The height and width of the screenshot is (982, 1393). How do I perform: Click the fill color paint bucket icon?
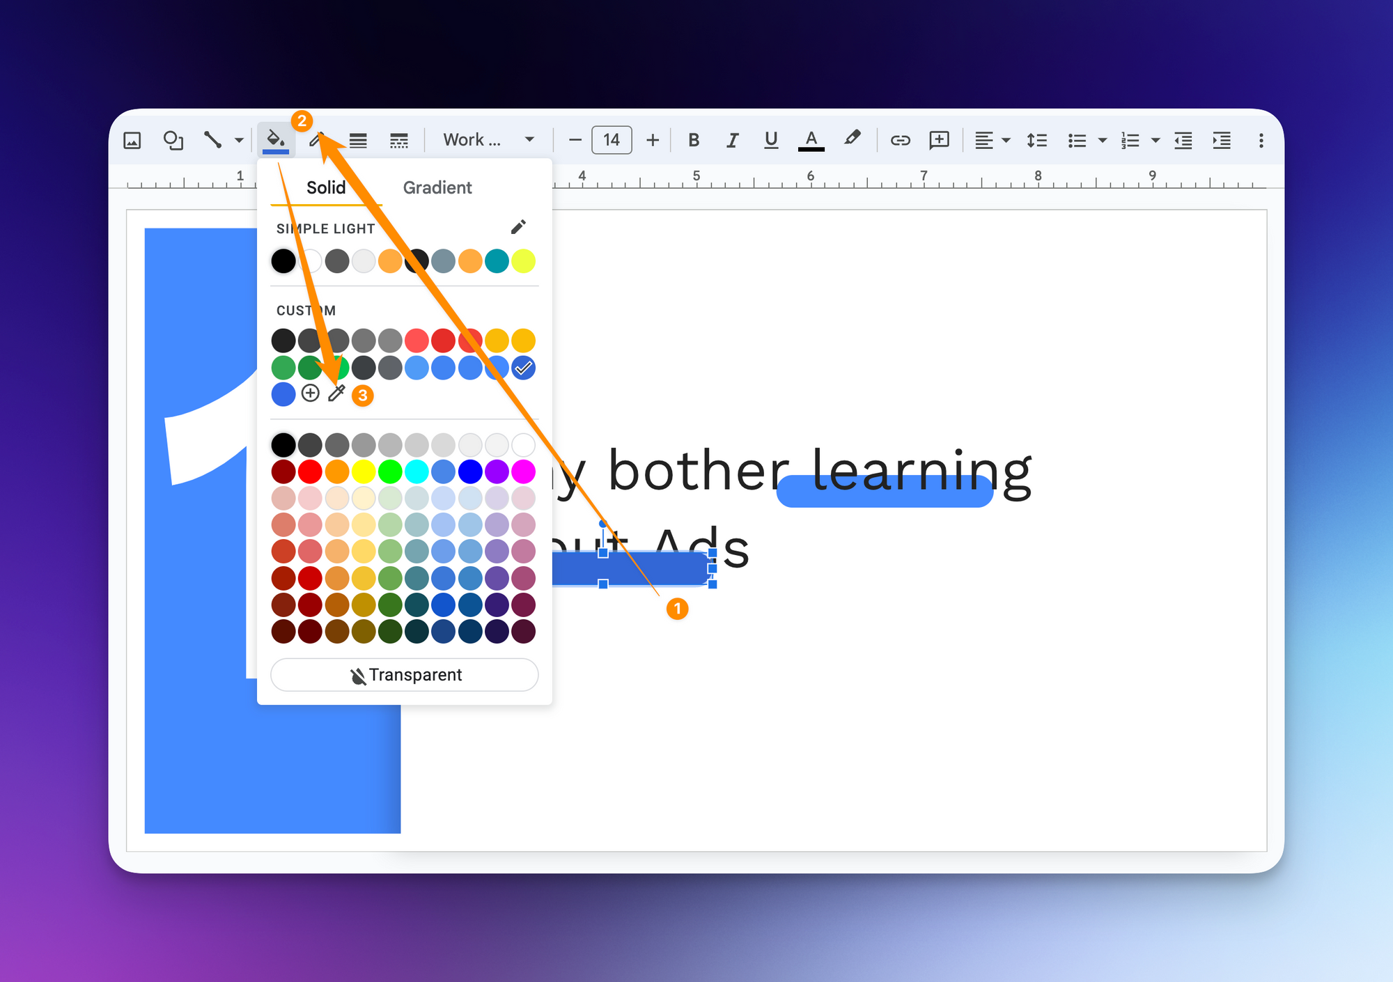click(276, 139)
